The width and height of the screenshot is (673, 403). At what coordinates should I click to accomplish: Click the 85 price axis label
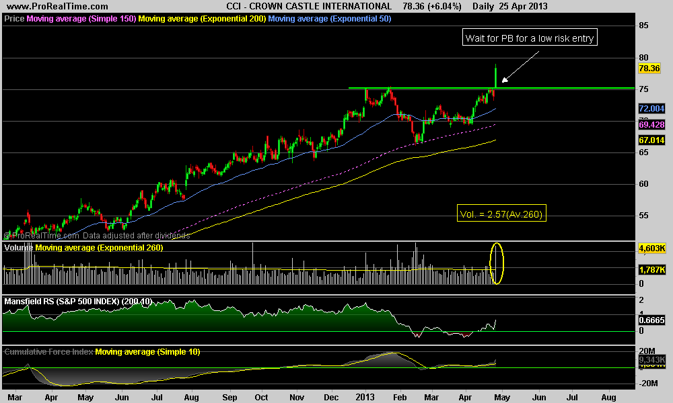pyautogui.click(x=643, y=26)
